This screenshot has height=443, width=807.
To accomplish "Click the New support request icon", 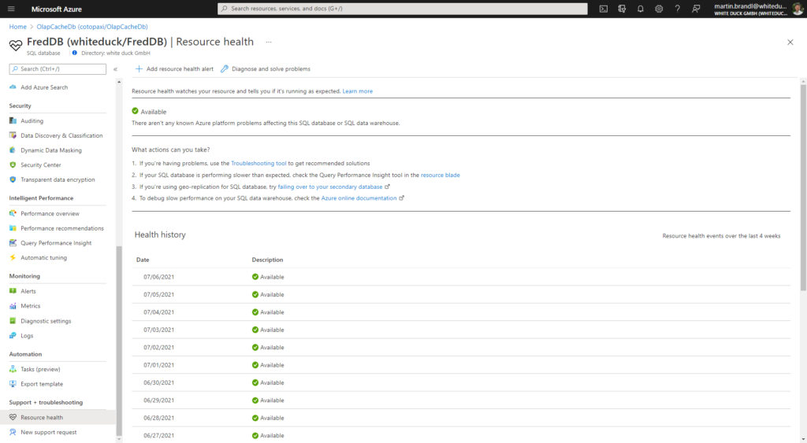I will click(13, 432).
